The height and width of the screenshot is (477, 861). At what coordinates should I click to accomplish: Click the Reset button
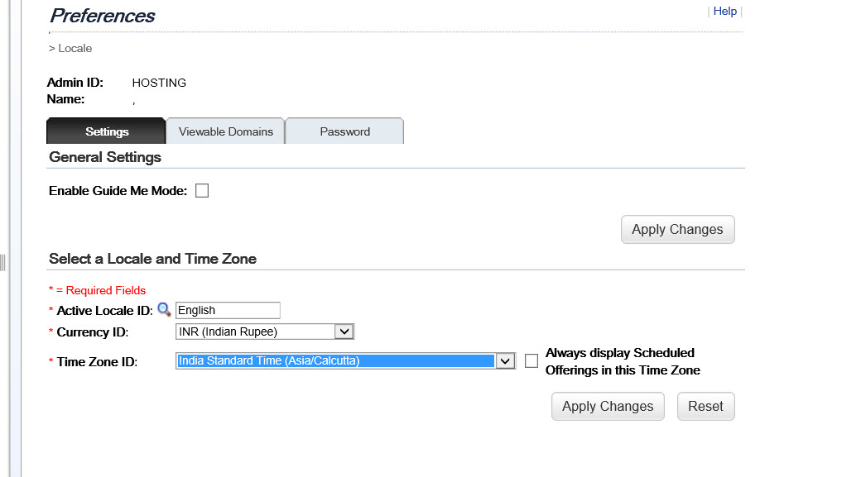(x=705, y=406)
